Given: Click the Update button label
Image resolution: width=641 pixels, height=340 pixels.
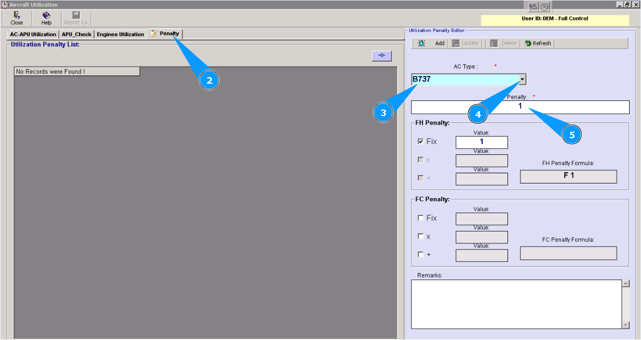Looking at the screenshot, I should (x=470, y=43).
